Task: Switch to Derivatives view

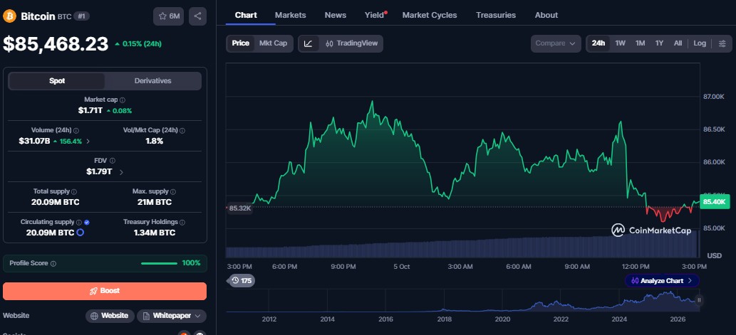Action: [153, 81]
